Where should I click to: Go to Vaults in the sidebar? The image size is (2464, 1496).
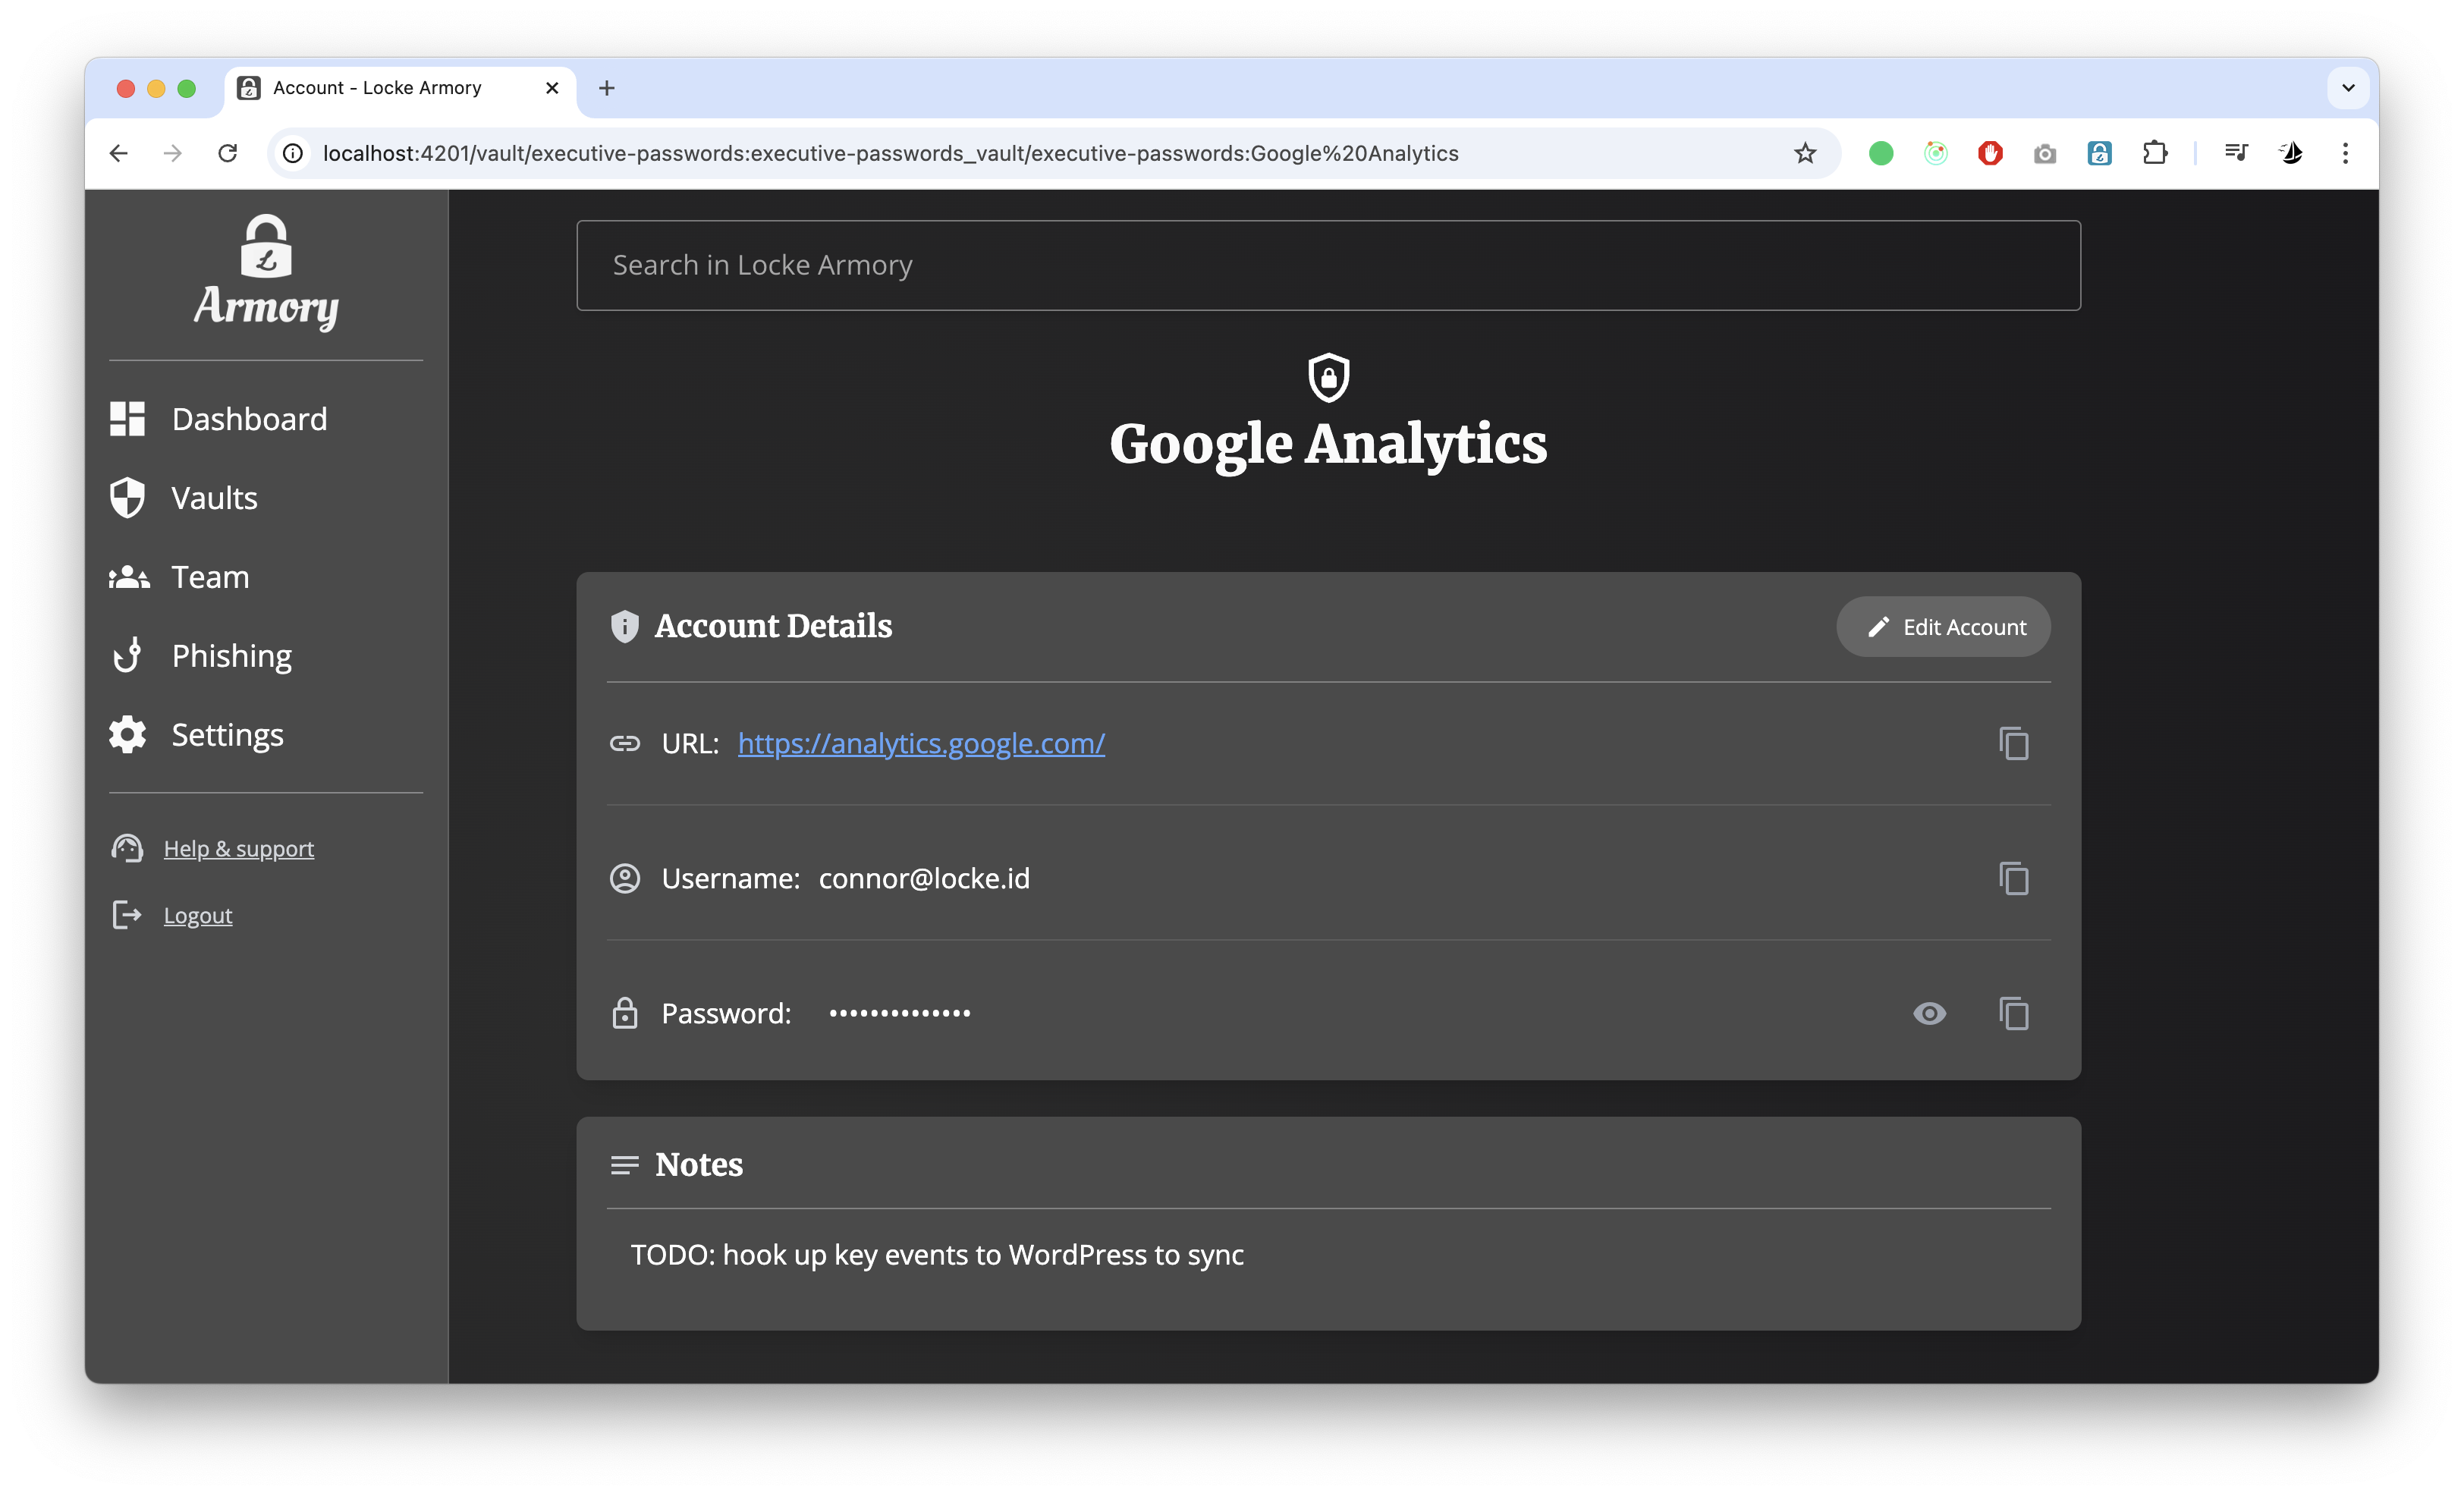tap(184, 498)
